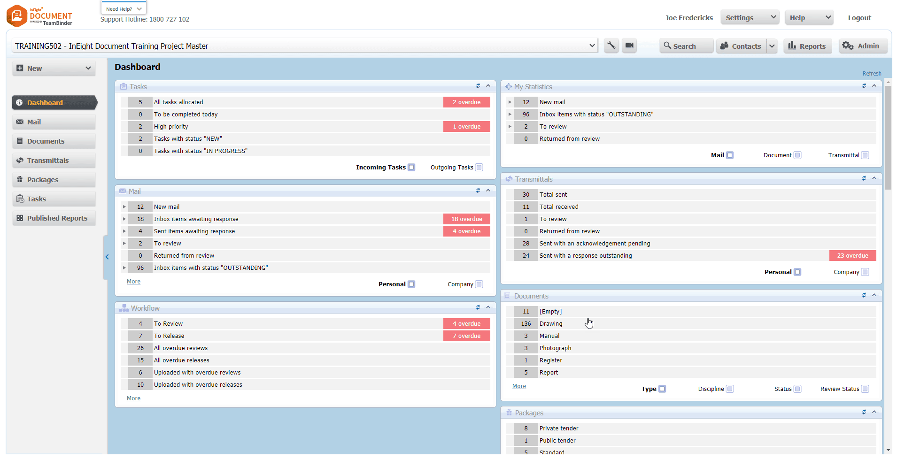Screen dimensions: 897x459
Task: Expand the New dropdown button
Action: (88, 69)
